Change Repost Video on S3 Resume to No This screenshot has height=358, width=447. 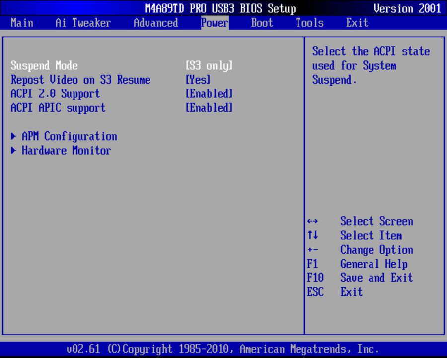point(199,80)
